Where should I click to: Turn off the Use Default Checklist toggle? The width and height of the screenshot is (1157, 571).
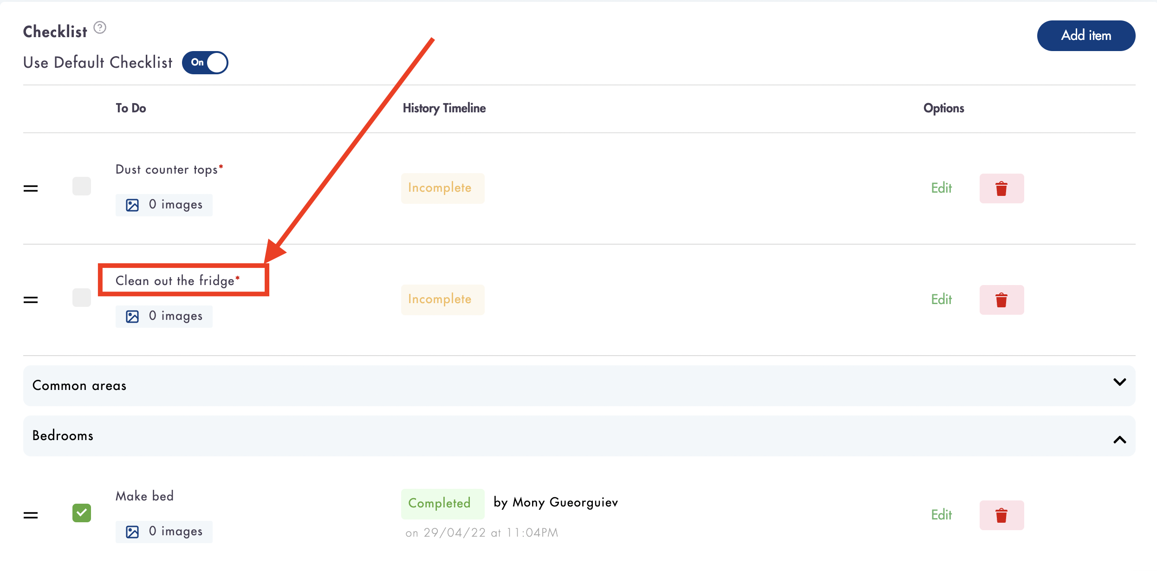pos(205,63)
